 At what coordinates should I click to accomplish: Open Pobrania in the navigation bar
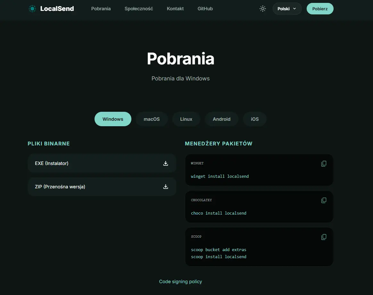coord(101,9)
